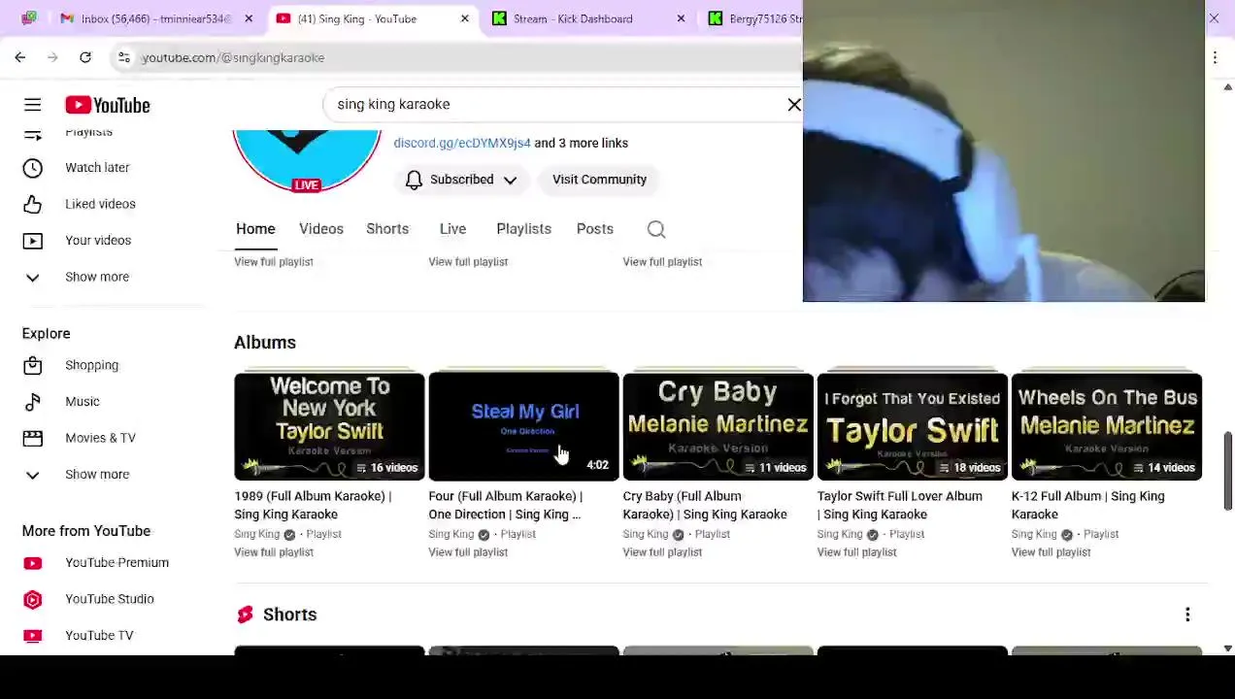Expand Show more under library section
This screenshot has height=699, width=1235.
point(97,277)
